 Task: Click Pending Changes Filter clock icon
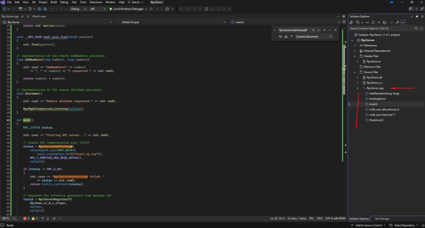click(358, 22)
